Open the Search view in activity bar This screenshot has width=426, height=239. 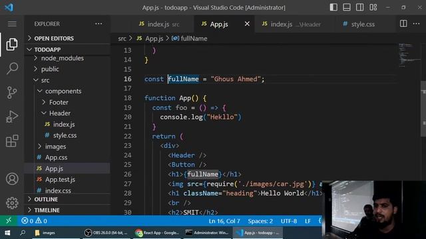(x=12, y=68)
